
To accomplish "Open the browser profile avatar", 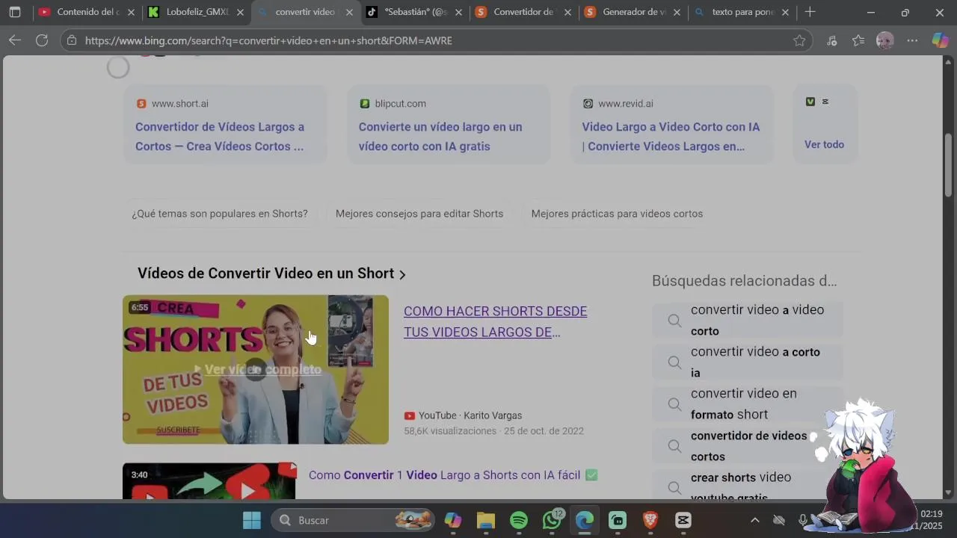I will (x=885, y=40).
